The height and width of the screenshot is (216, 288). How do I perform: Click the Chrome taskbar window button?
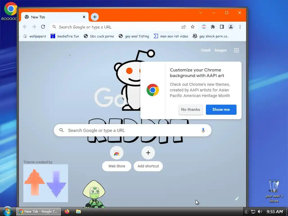[x=39, y=211]
